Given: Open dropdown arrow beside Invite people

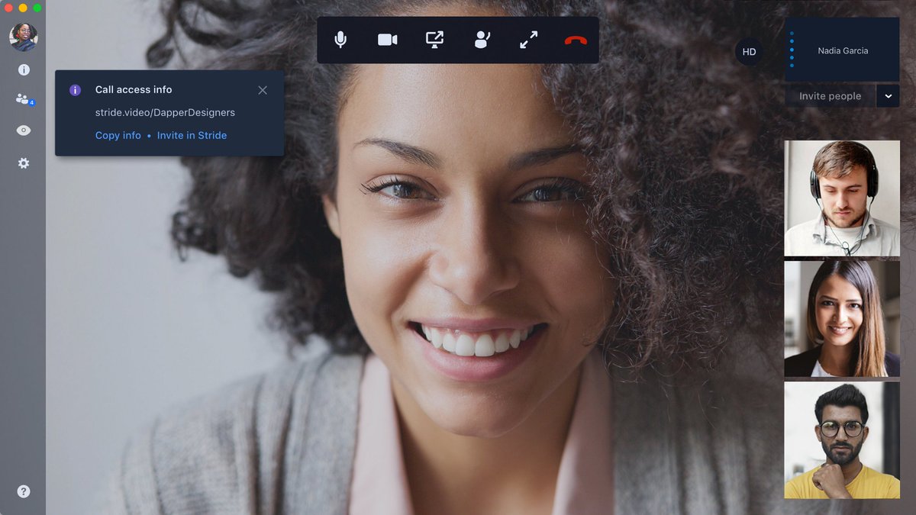Looking at the screenshot, I should [888, 96].
